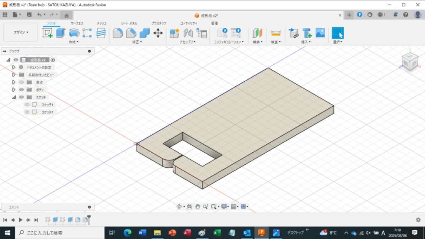Click the Job Status clock icon
This screenshot has height=239, width=425.
[381, 15]
